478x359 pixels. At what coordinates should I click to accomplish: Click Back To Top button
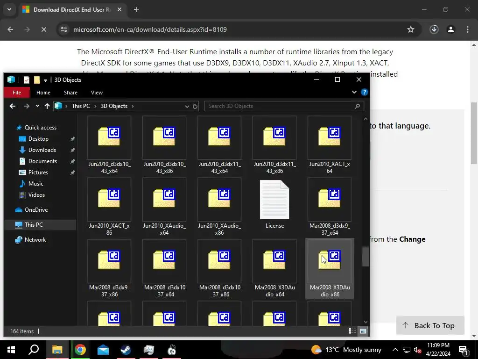tap(430, 325)
